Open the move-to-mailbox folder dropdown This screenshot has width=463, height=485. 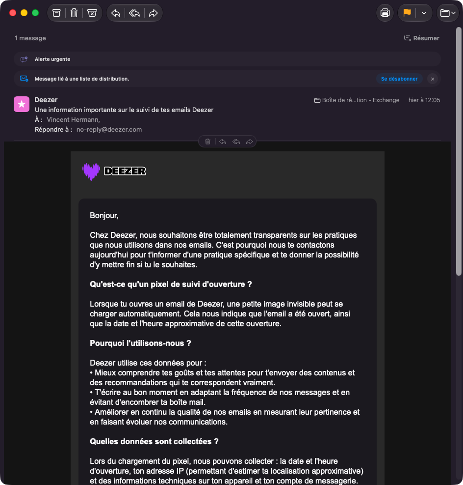(448, 13)
